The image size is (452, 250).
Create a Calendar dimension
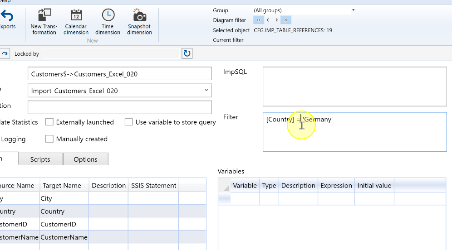click(x=76, y=22)
